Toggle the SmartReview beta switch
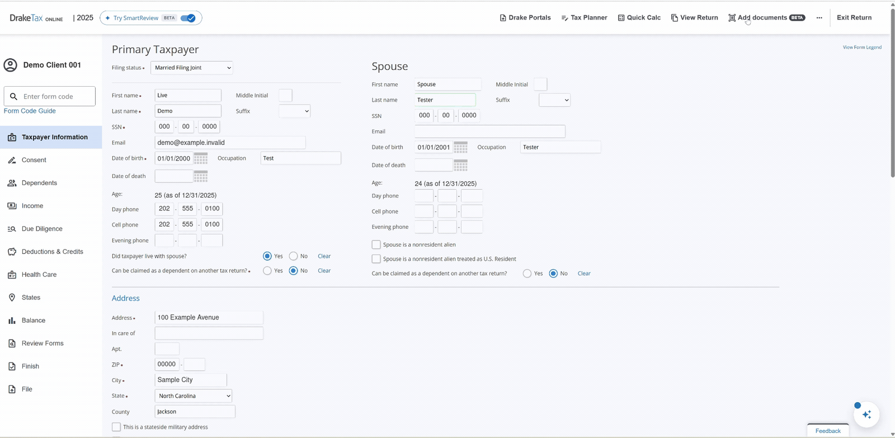895x438 pixels. pyautogui.click(x=188, y=18)
